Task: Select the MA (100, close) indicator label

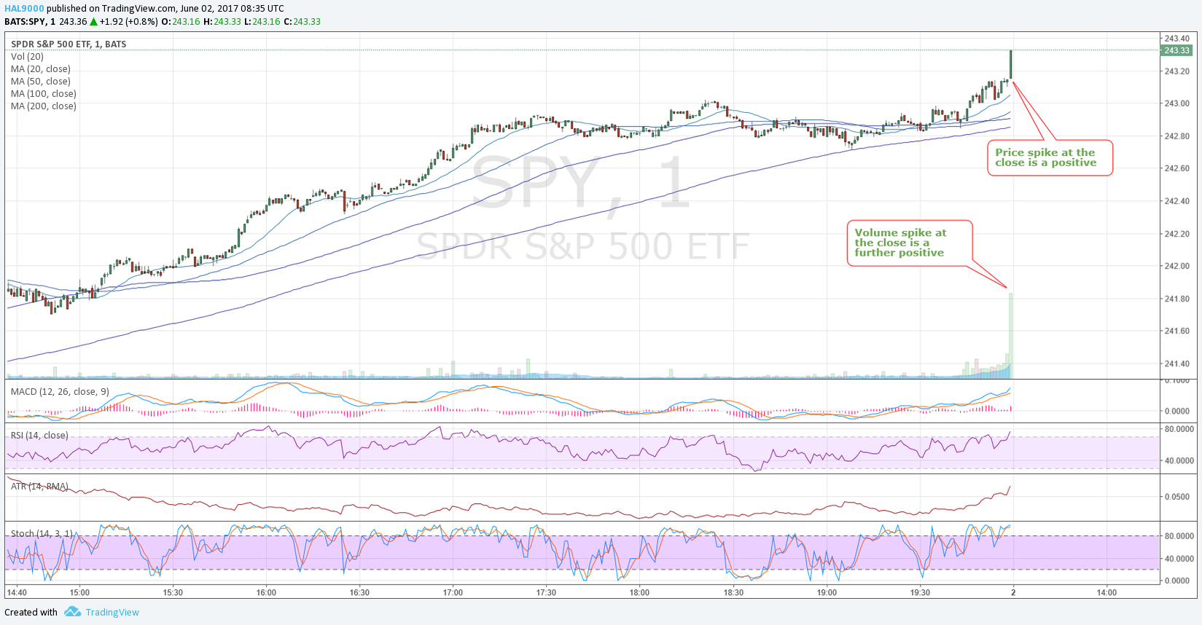Action: point(44,93)
